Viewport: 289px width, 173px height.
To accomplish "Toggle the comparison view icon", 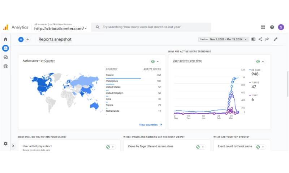I will [x=253, y=39].
